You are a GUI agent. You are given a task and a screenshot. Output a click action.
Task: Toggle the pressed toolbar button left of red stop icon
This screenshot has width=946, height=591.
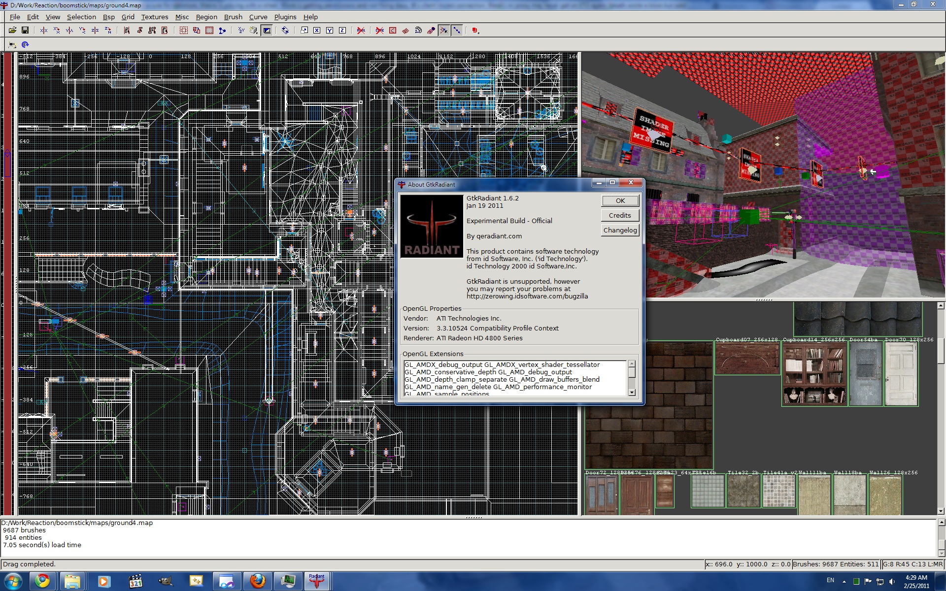(x=457, y=31)
